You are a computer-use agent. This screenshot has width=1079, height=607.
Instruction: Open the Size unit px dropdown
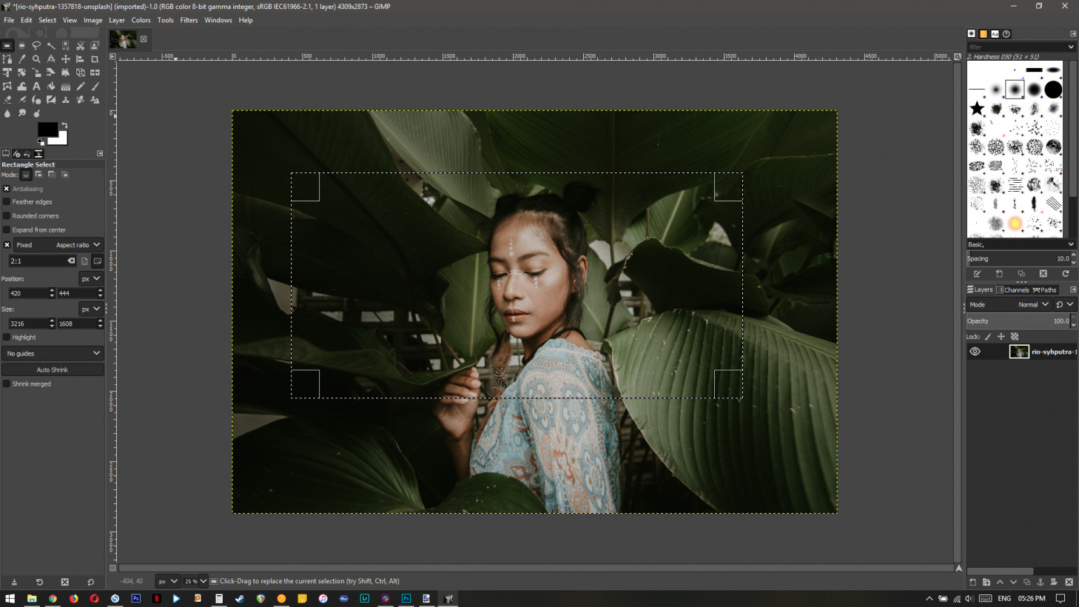point(90,309)
